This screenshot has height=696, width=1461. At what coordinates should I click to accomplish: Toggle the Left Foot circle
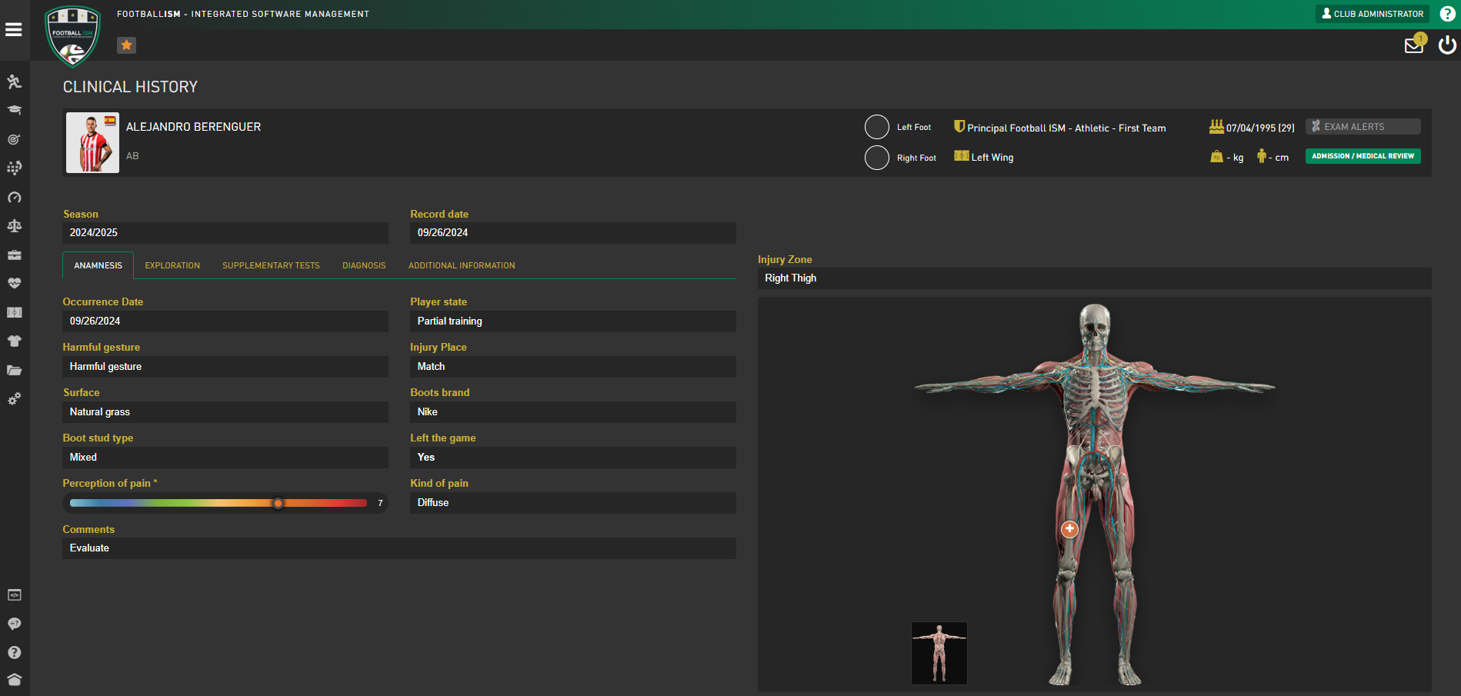(x=877, y=127)
